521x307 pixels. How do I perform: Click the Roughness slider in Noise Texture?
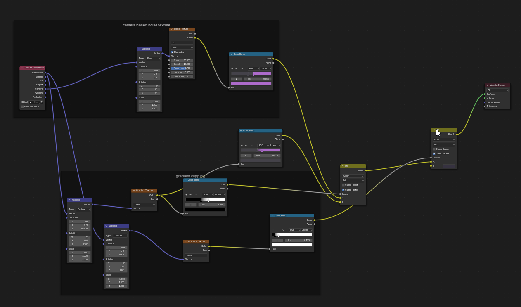pyautogui.click(x=182, y=68)
